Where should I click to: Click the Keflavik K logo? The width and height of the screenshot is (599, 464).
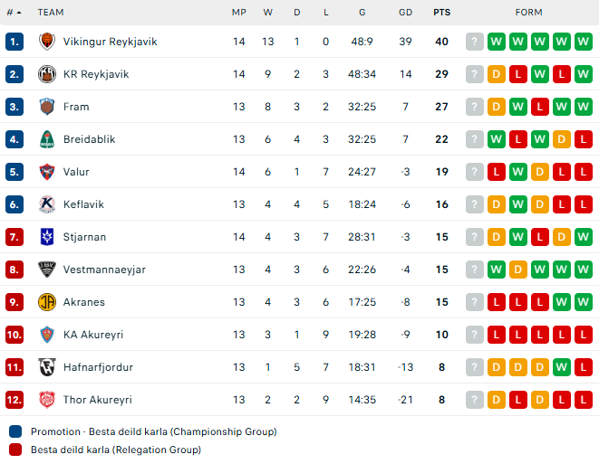[47, 204]
